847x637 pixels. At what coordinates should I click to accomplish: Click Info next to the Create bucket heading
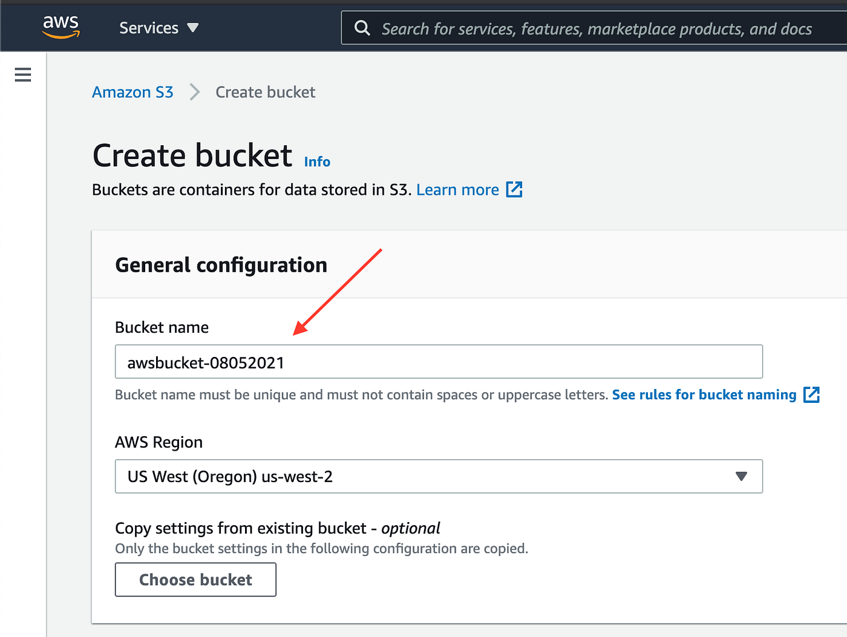tap(317, 162)
